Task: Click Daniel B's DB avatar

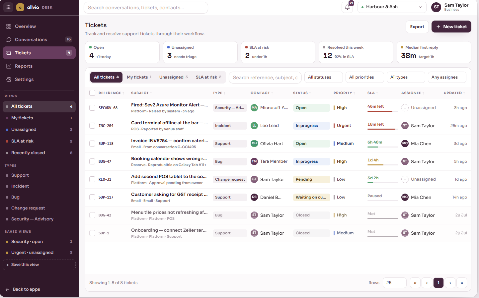Action: pyautogui.click(x=254, y=197)
